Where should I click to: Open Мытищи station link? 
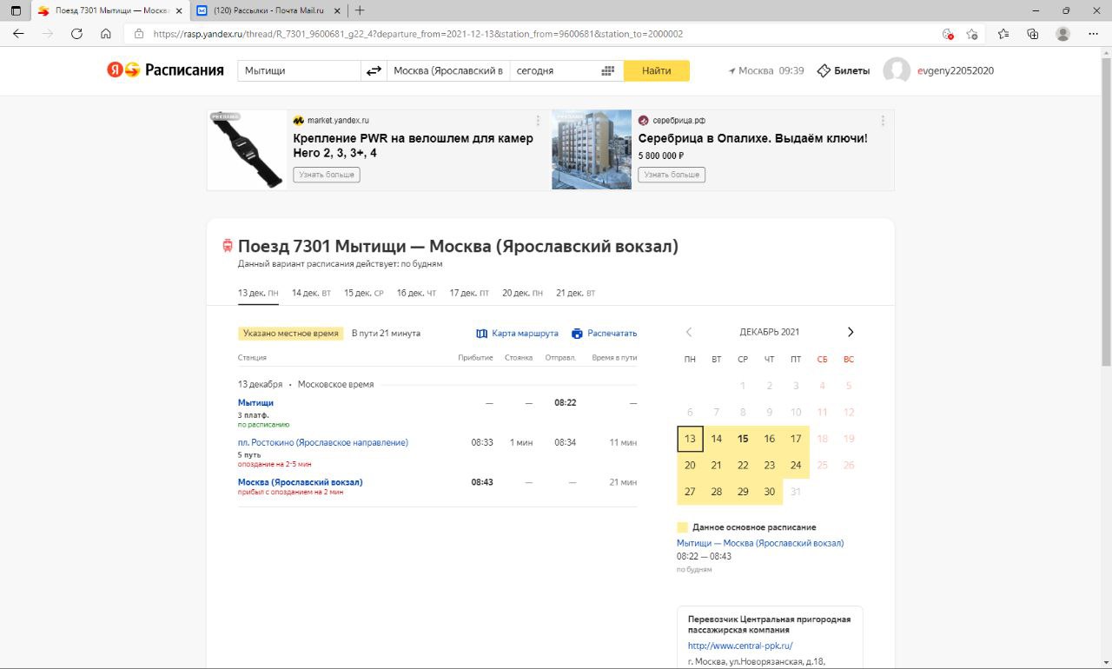255,403
